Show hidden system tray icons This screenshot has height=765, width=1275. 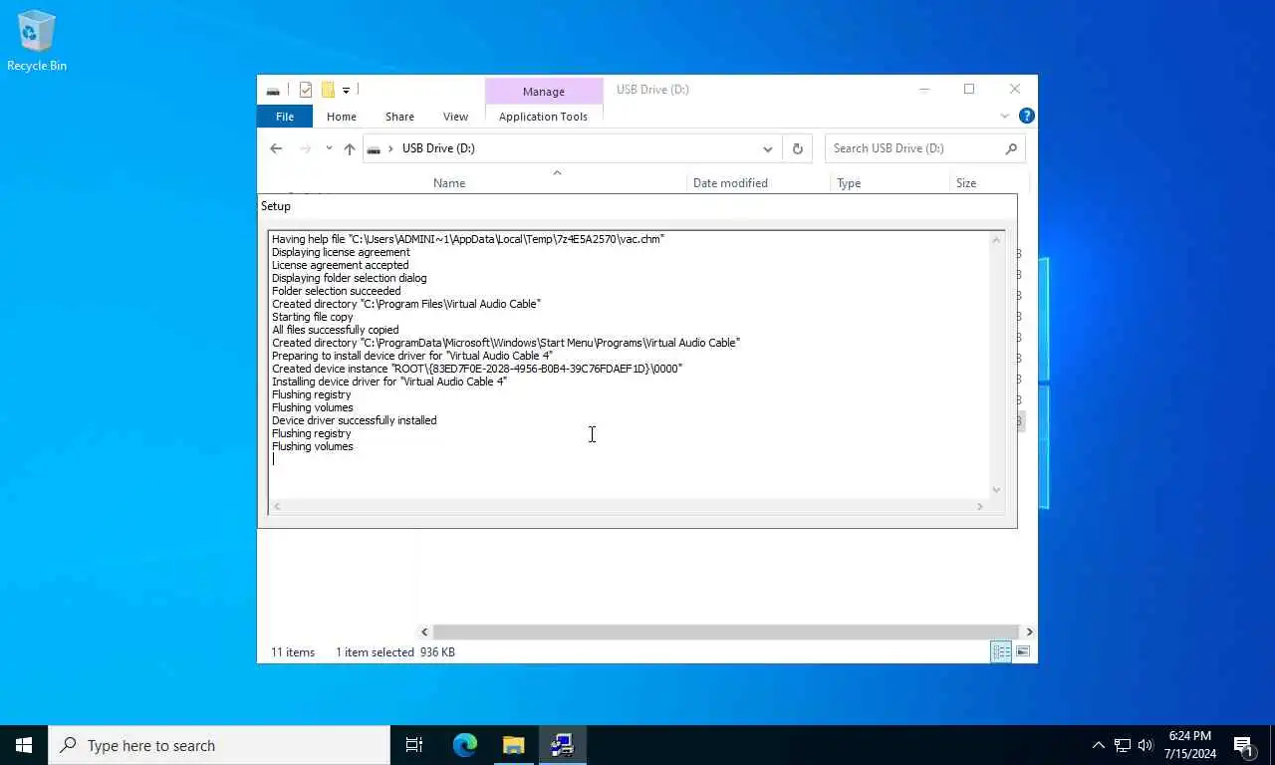coord(1098,745)
